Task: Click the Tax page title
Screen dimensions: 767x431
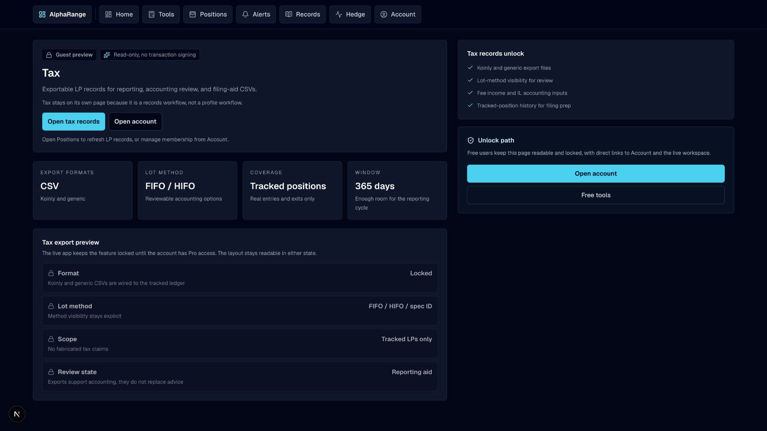Action: pyautogui.click(x=51, y=73)
